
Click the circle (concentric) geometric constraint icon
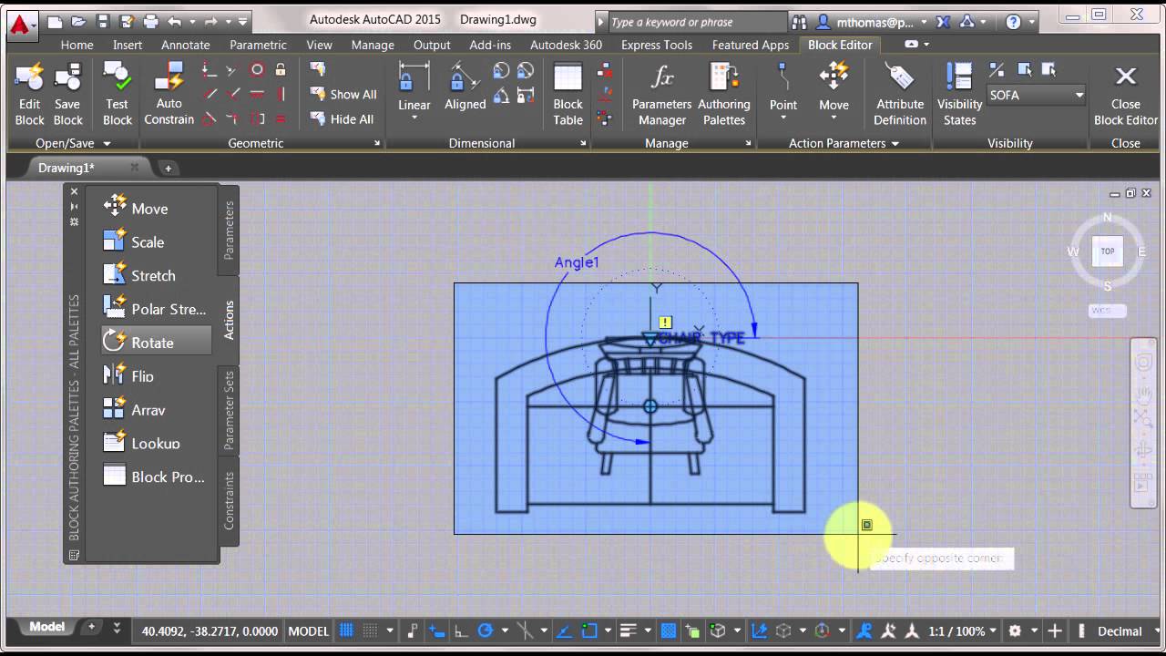[257, 69]
